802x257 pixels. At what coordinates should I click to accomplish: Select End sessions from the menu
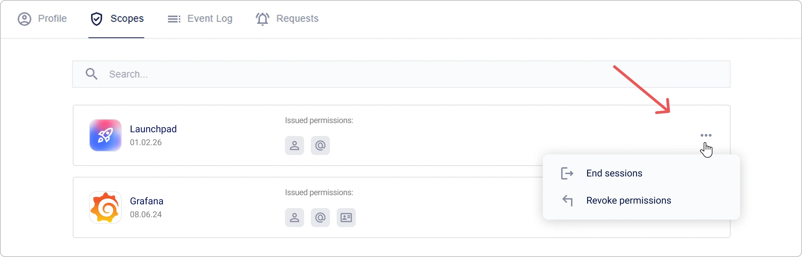pyautogui.click(x=614, y=173)
